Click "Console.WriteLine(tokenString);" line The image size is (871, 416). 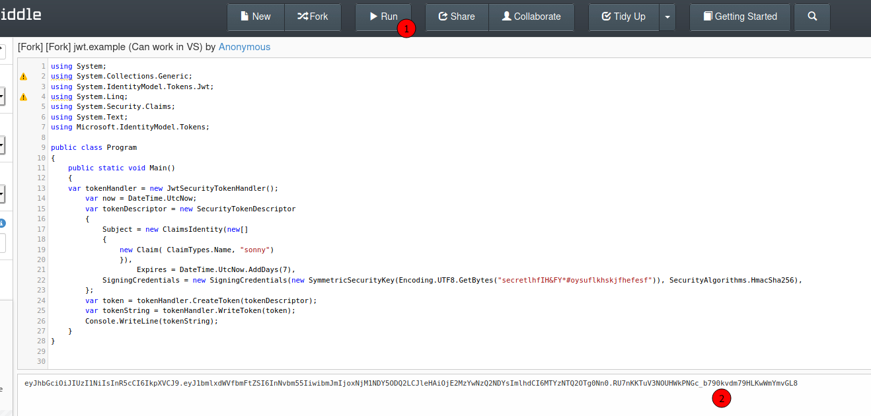(151, 321)
